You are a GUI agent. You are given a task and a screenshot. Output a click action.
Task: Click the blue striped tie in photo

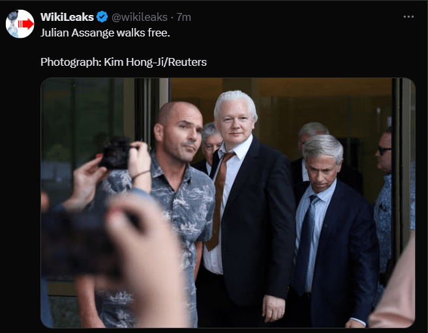point(305,241)
